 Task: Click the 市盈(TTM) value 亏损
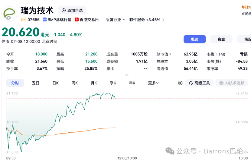[244, 54]
